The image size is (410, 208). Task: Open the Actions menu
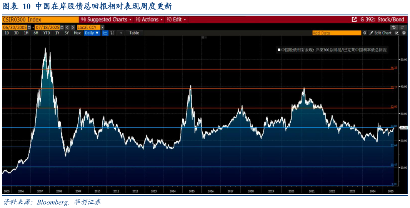149,20
